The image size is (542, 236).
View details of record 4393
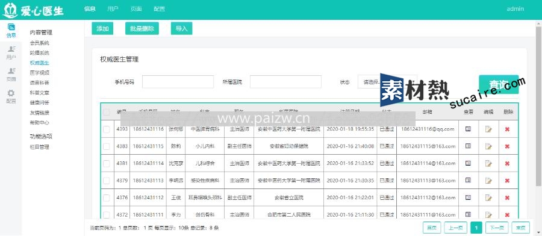468,129
